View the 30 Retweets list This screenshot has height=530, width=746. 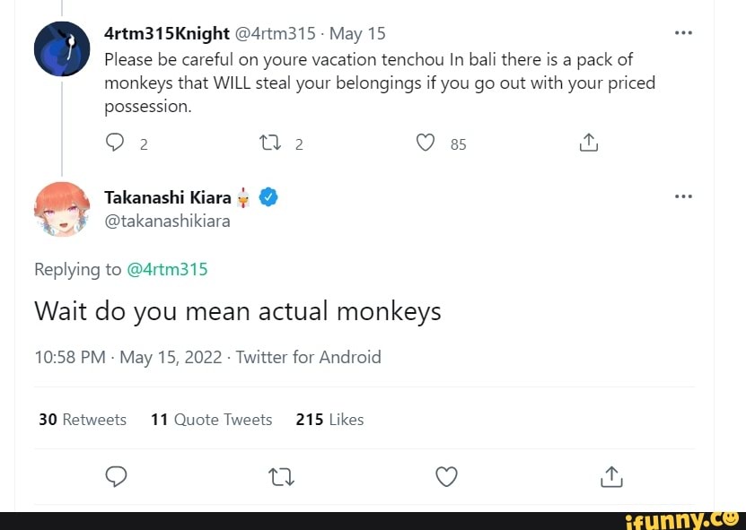coord(83,420)
